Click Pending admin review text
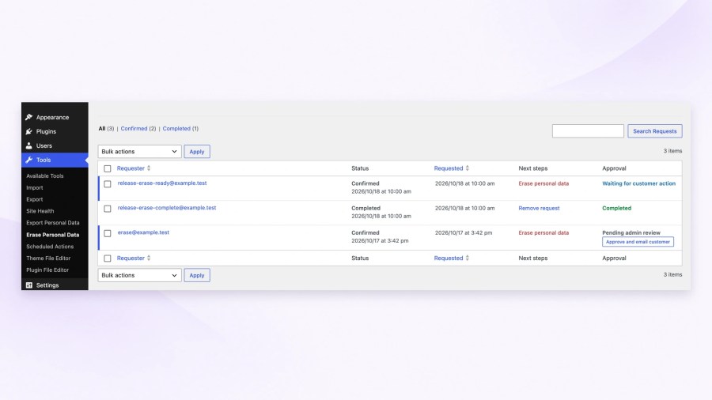The height and width of the screenshot is (400, 712). 631,232
